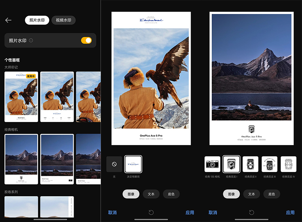Click twin-lens camera logo under mountain preview
The height and width of the screenshot is (222, 302).
(251, 129)
